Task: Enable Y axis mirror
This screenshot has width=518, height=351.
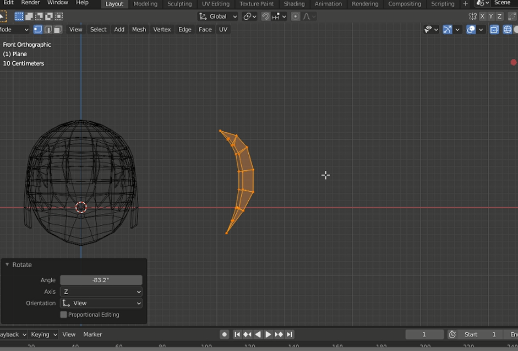Action: 491,16
